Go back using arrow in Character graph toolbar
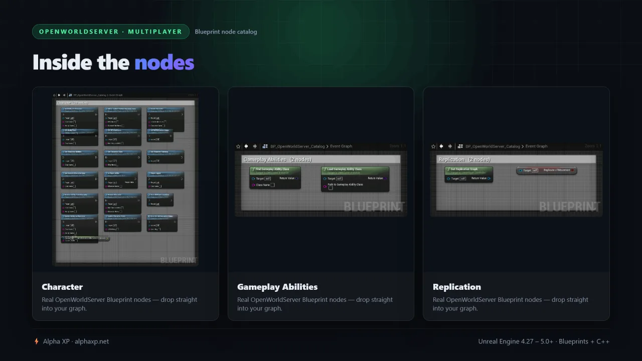Image resolution: width=642 pixels, height=361 pixels. (x=59, y=95)
